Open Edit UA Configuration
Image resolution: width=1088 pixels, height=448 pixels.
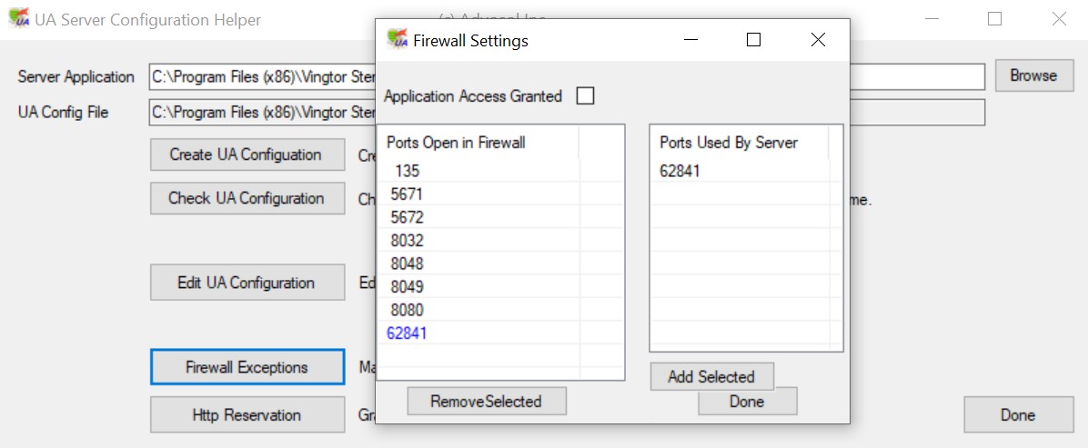pos(247,283)
